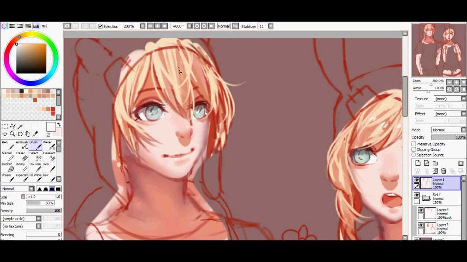Adjust the layer Opacity slider
The image size is (467, 262).
(x=449, y=137)
